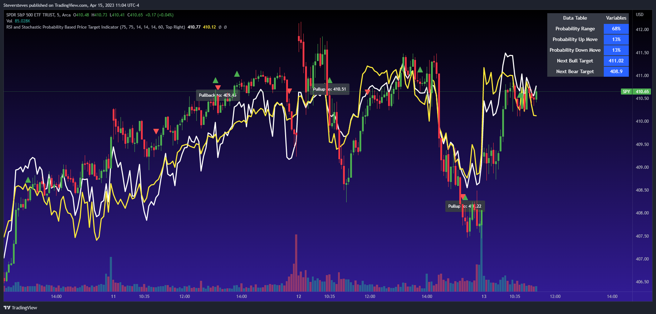Click the 68% Probability Range value
Viewport: 656px width, 314px height.
[x=616, y=29]
